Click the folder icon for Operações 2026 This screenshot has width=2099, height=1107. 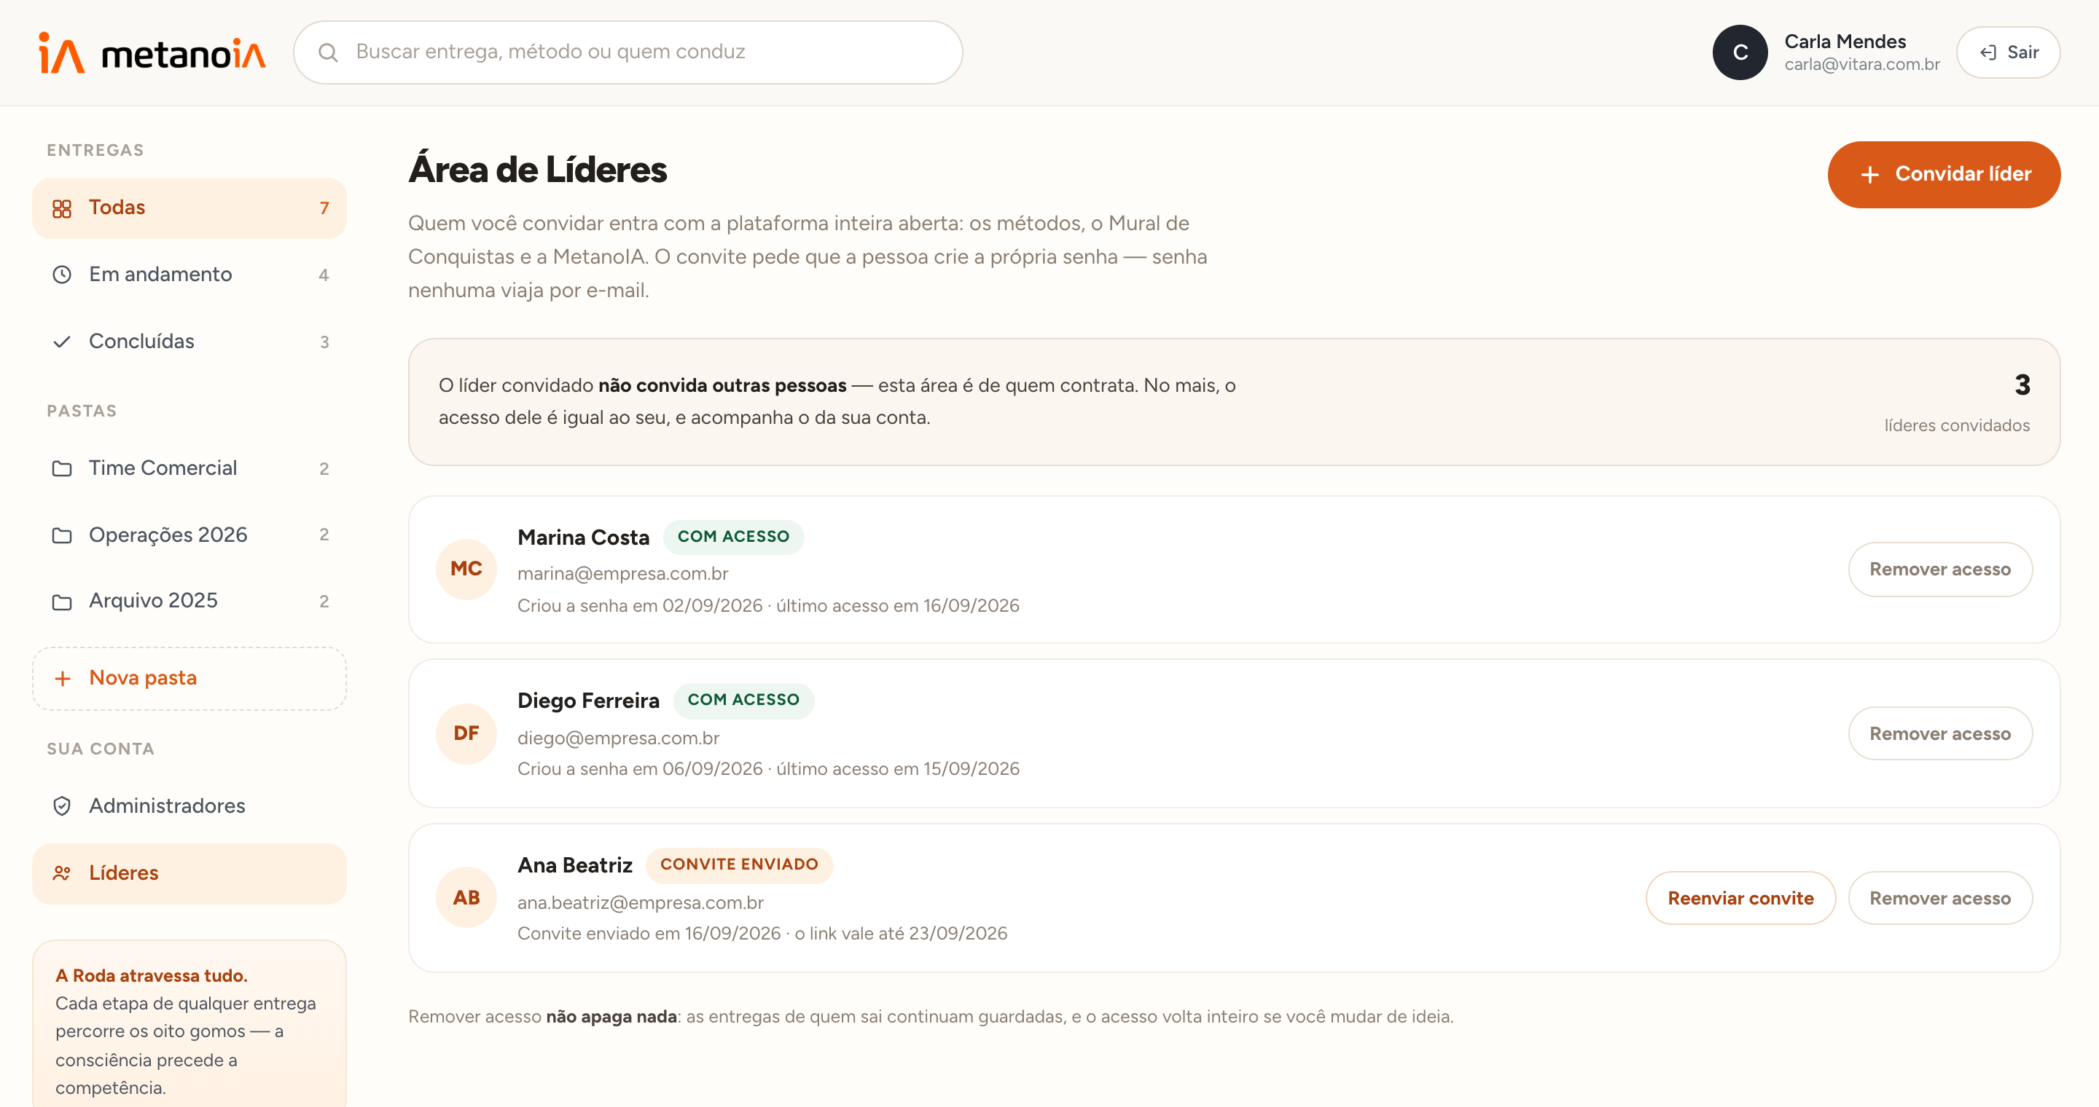(62, 535)
